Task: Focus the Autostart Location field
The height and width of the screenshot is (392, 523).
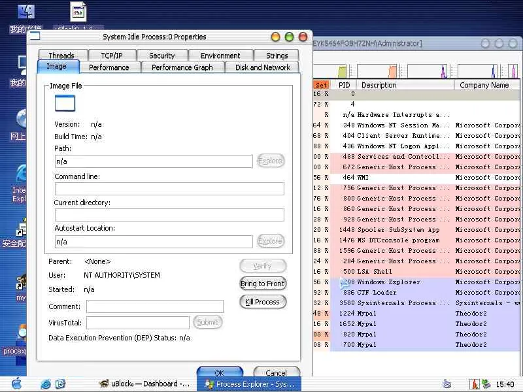Action: click(x=154, y=242)
